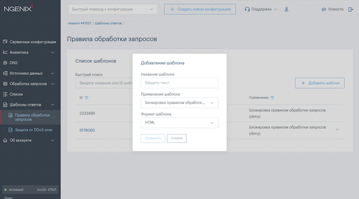Click the Защита от DDoS-атак file icon
The height and width of the screenshot is (199, 359).
click(10, 130)
